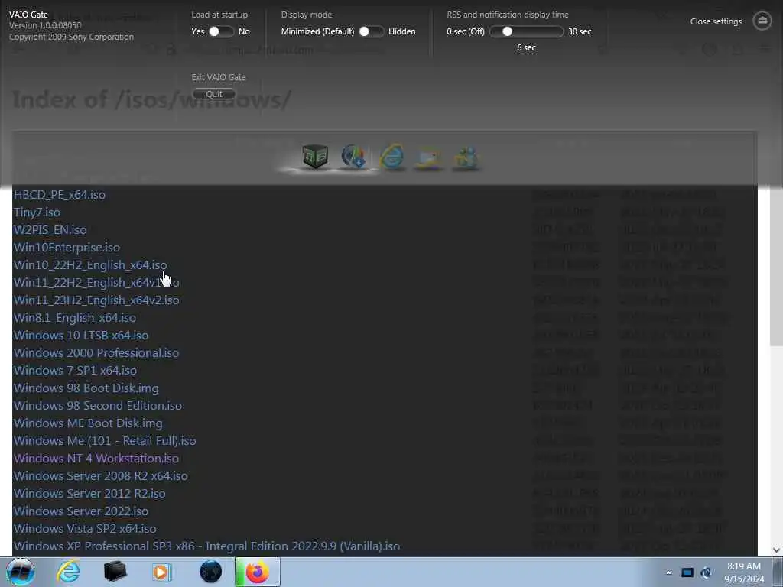Click the Close settings text
Image resolution: width=783 pixels, height=587 pixels.
(716, 21)
